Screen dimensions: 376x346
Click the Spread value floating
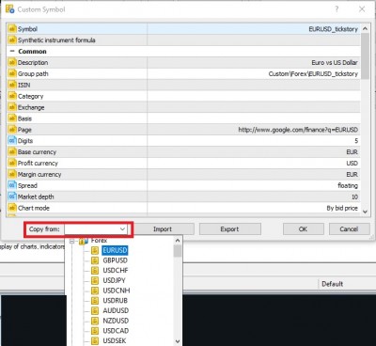(x=348, y=185)
